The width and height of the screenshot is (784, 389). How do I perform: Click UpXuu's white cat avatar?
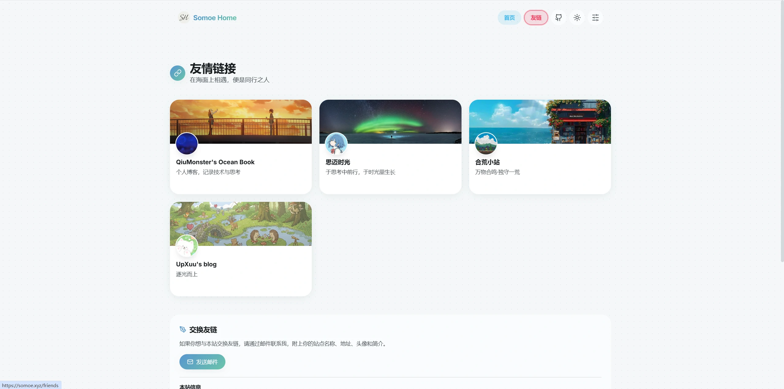(x=187, y=246)
